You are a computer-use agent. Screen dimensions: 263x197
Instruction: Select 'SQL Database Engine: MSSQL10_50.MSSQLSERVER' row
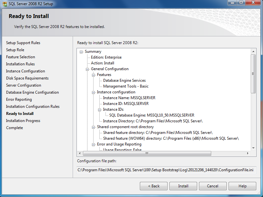tap(152, 115)
